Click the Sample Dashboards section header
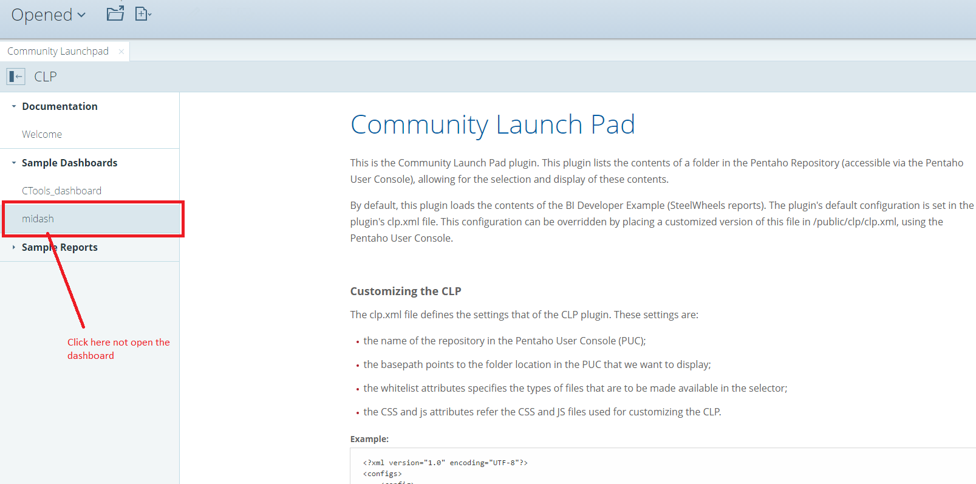Viewport: 976px width, 484px height. pyautogui.click(x=70, y=163)
